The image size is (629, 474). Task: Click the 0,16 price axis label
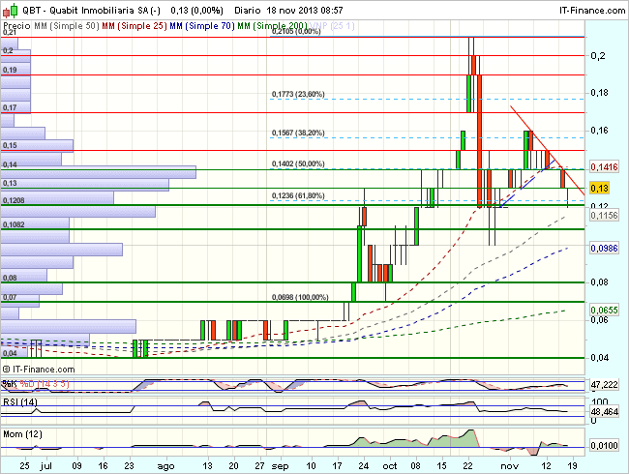pyautogui.click(x=598, y=131)
